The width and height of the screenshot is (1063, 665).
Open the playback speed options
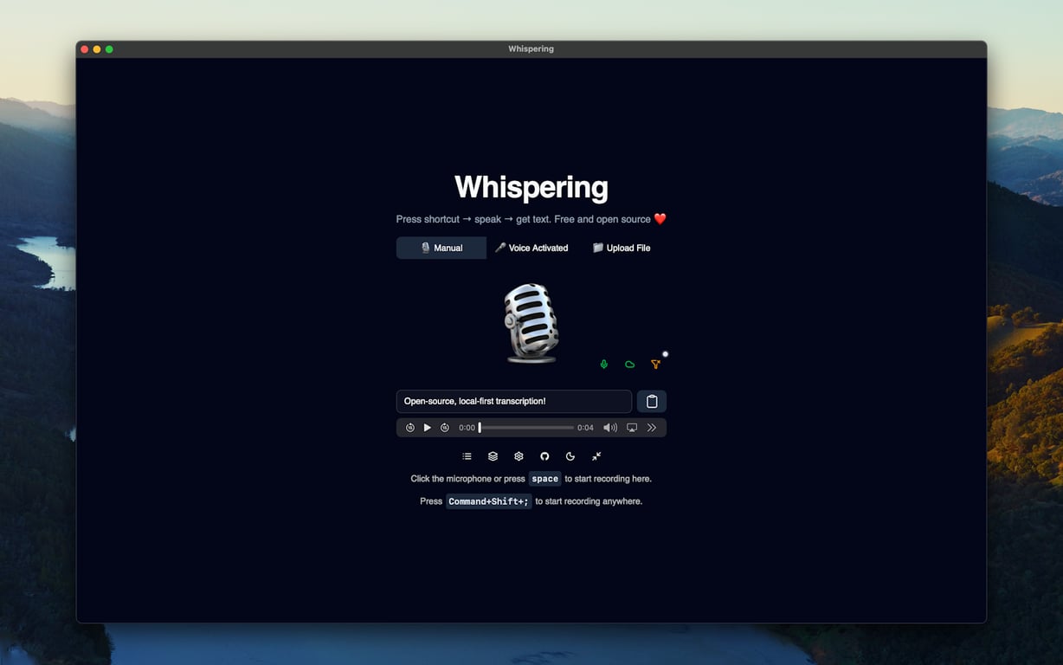pos(652,427)
